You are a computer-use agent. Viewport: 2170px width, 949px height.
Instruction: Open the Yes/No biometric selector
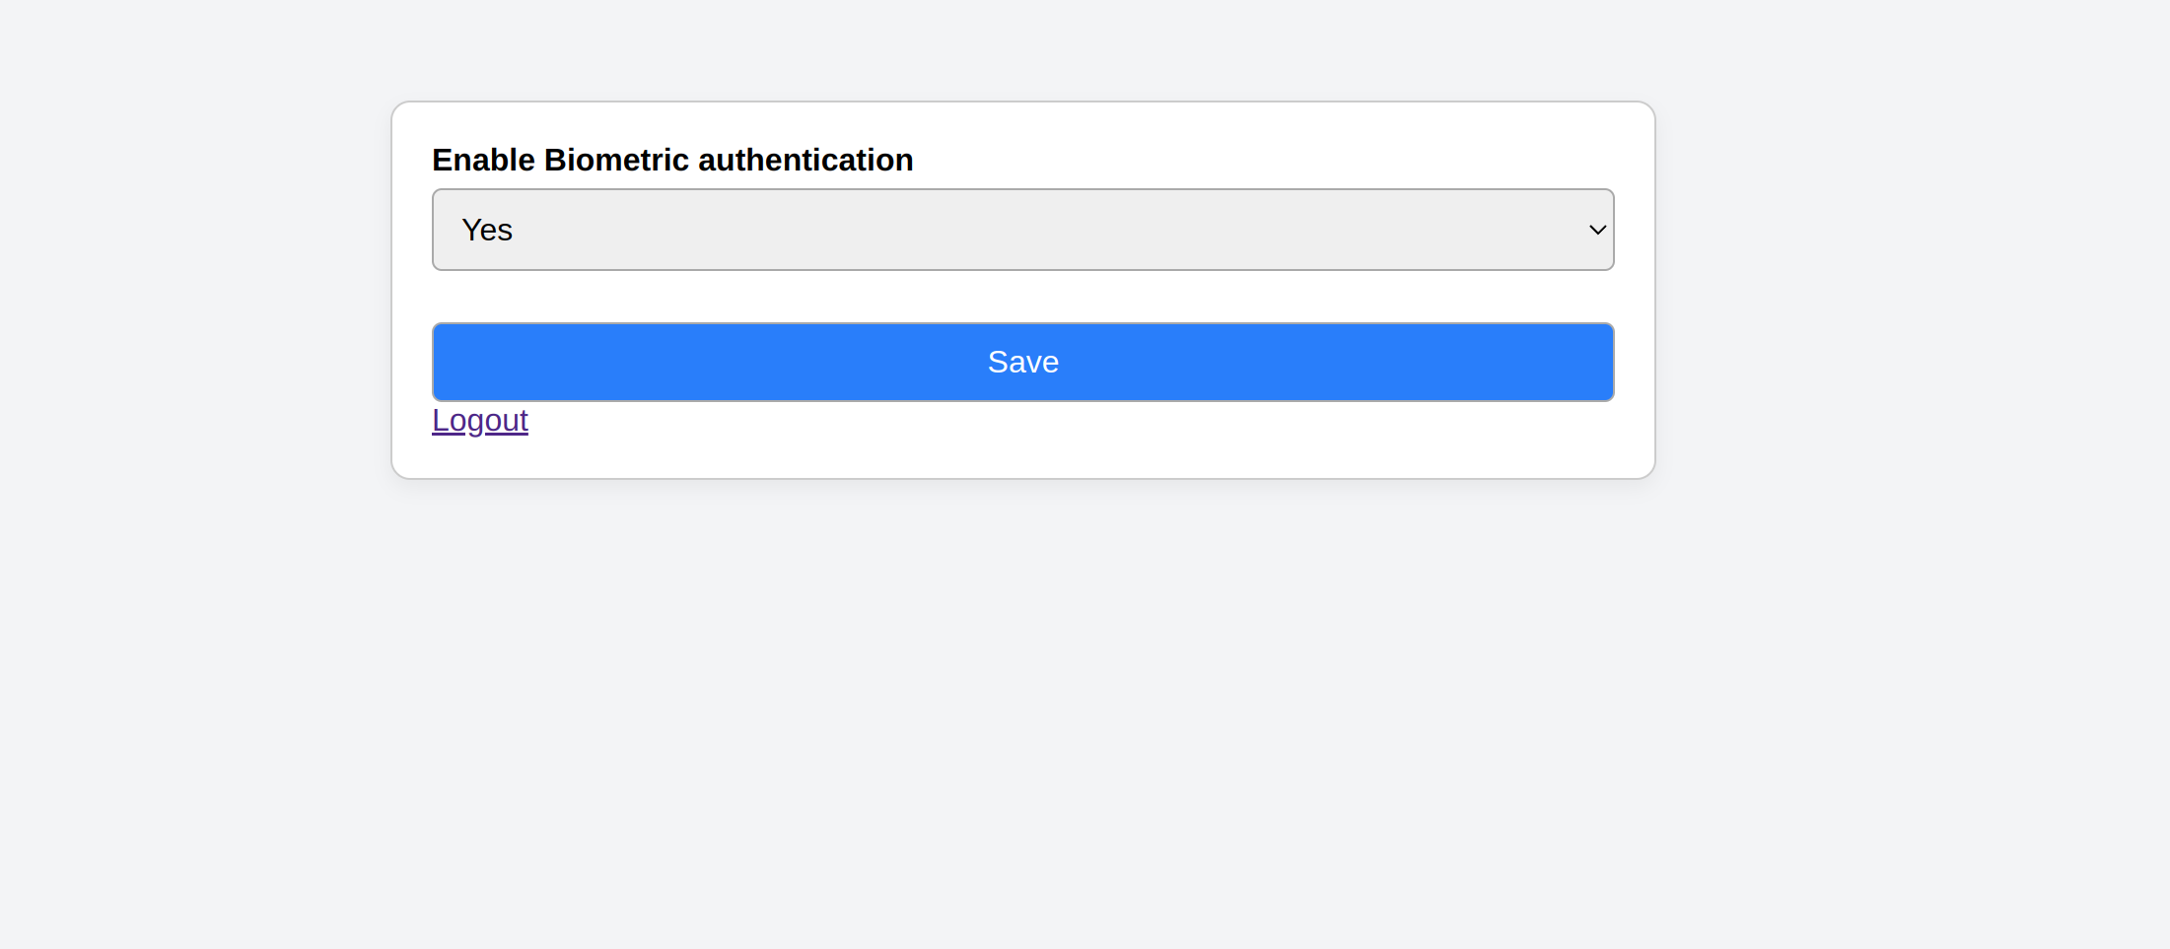click(1022, 230)
